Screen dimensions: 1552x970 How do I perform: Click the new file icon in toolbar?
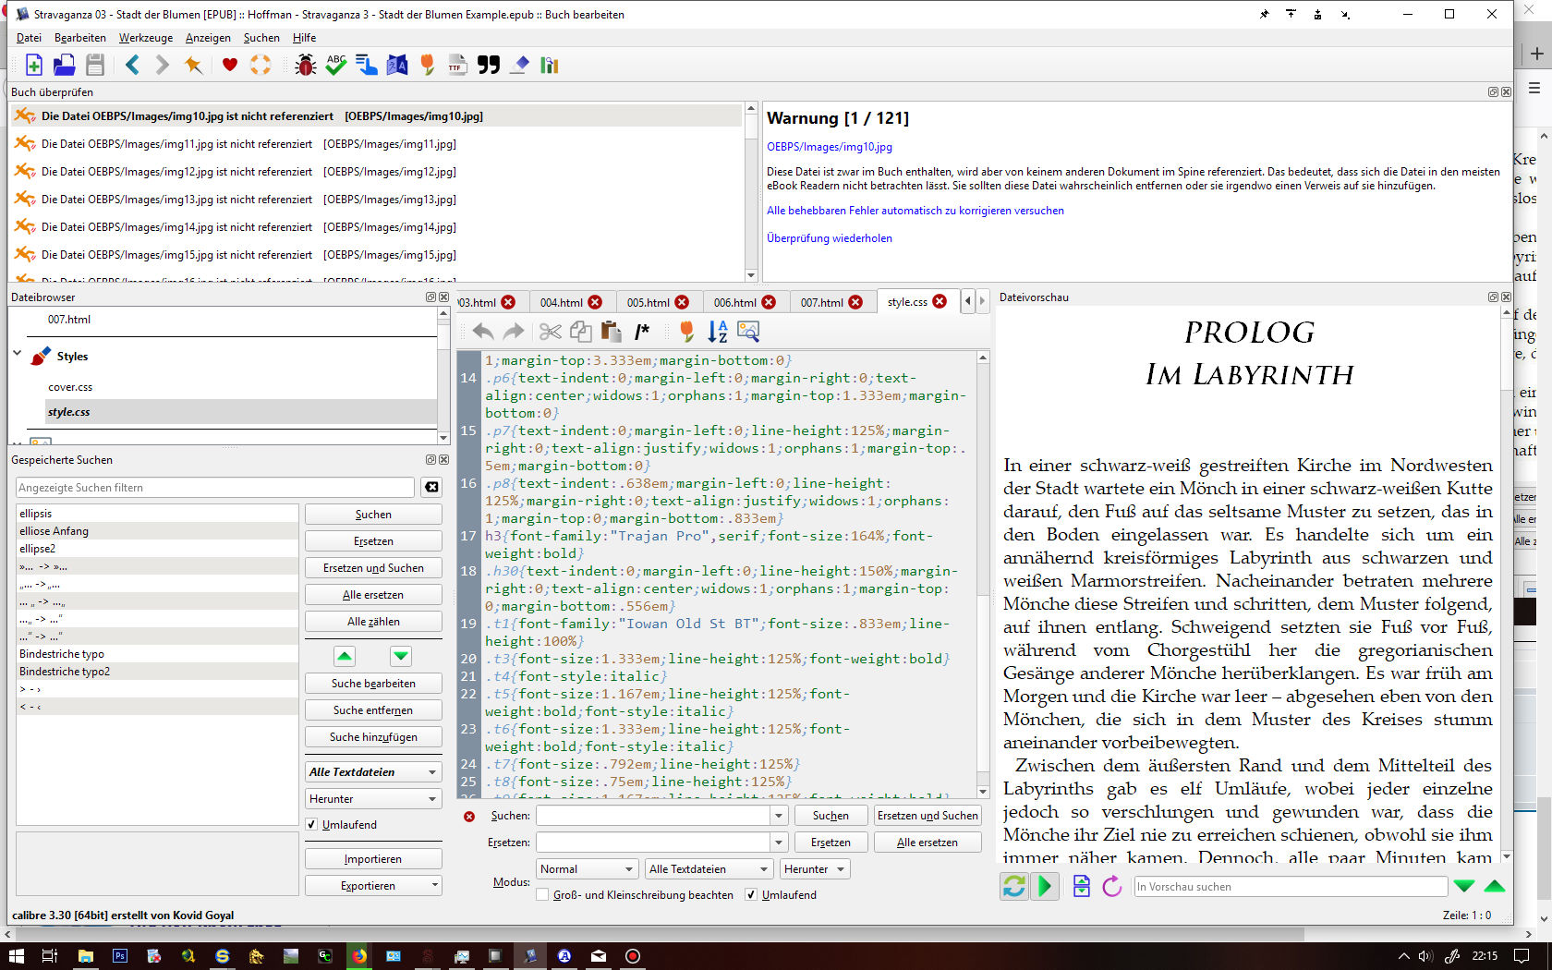coord(34,65)
